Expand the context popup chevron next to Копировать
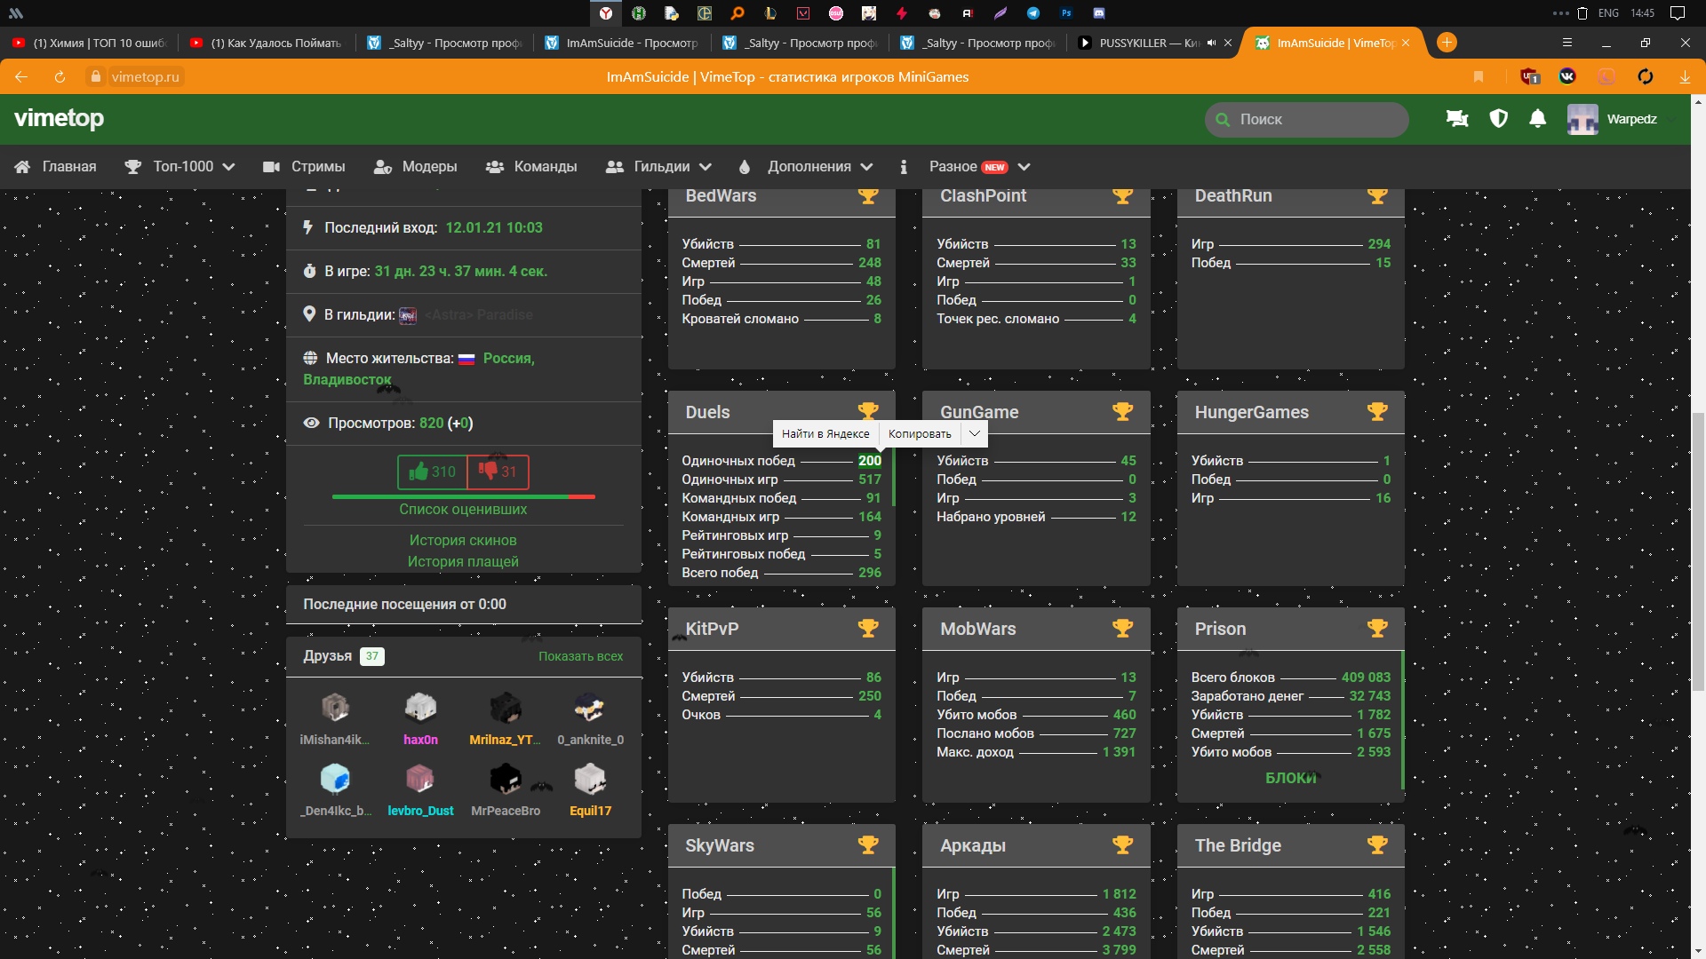 click(x=975, y=433)
